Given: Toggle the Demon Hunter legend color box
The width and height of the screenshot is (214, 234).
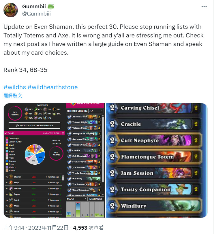Looking at the screenshot, I should point(7,142).
